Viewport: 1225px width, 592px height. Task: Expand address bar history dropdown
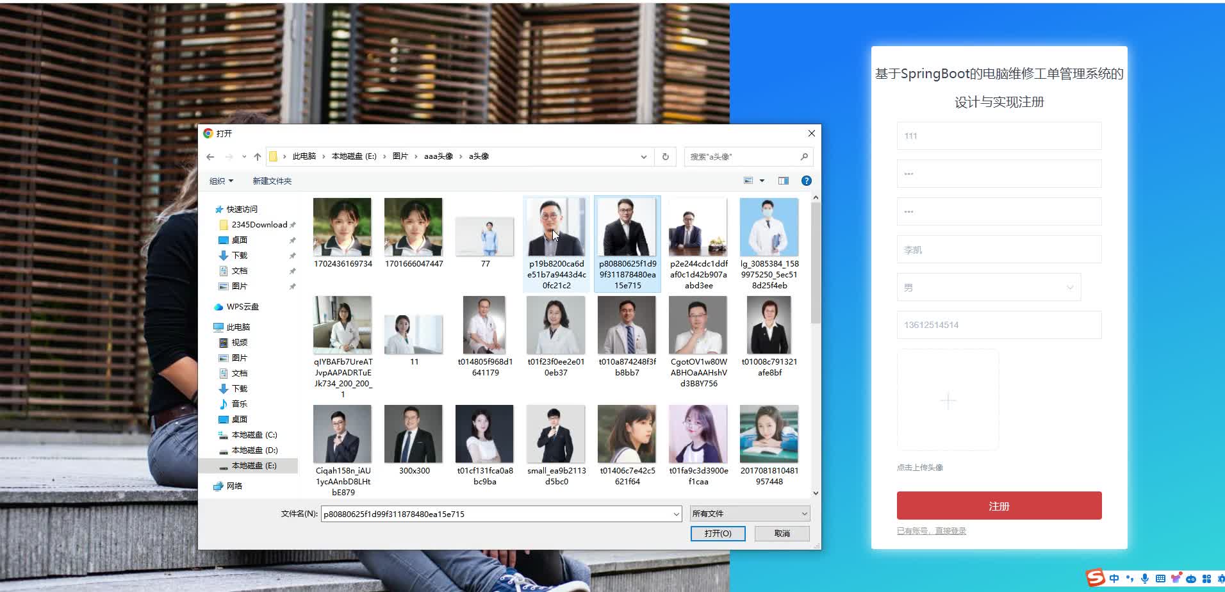click(644, 156)
